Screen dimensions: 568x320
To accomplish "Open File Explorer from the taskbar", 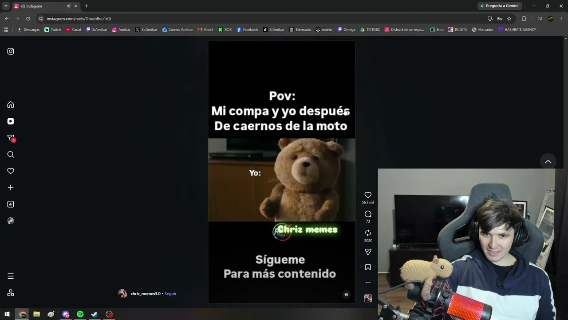I will [x=36, y=314].
